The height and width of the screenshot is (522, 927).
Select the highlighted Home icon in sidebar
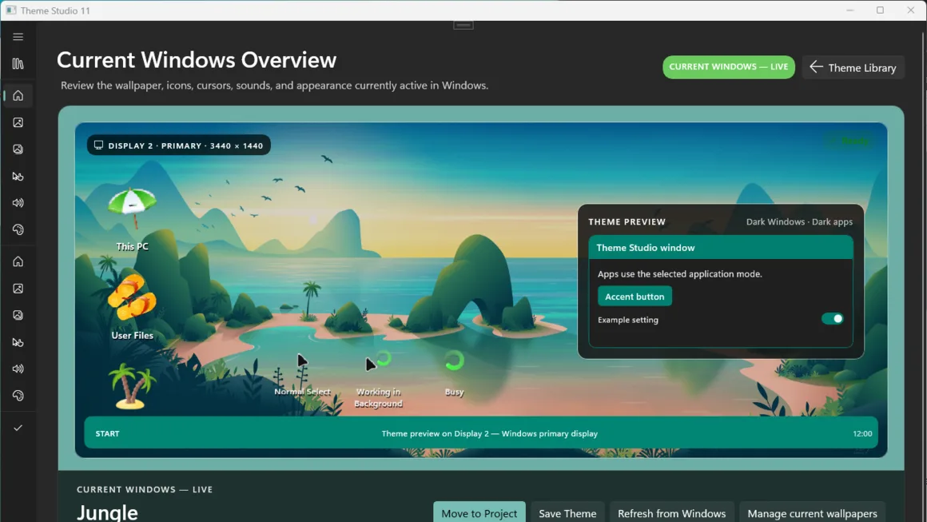tap(18, 95)
